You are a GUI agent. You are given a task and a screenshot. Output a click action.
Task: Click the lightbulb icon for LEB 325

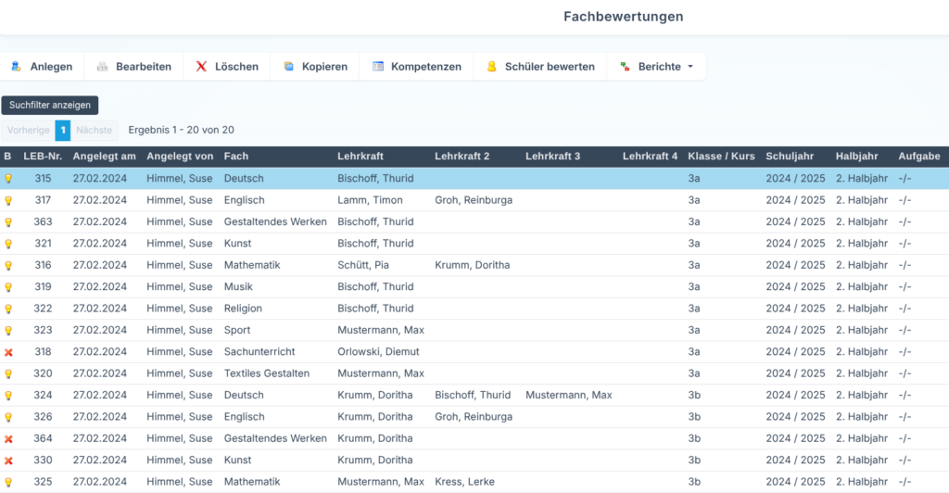pos(8,483)
